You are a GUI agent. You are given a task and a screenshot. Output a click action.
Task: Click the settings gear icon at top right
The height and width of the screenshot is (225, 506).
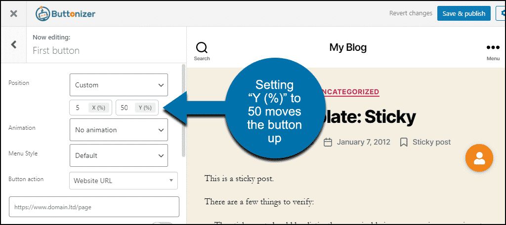coord(502,13)
